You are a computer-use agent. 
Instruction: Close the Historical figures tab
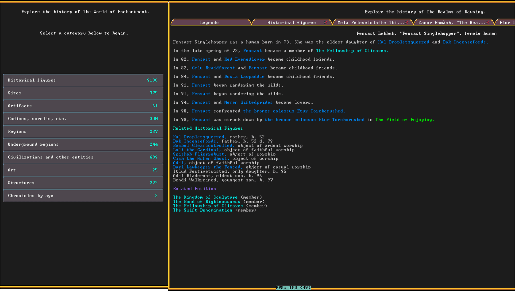point(325,22)
